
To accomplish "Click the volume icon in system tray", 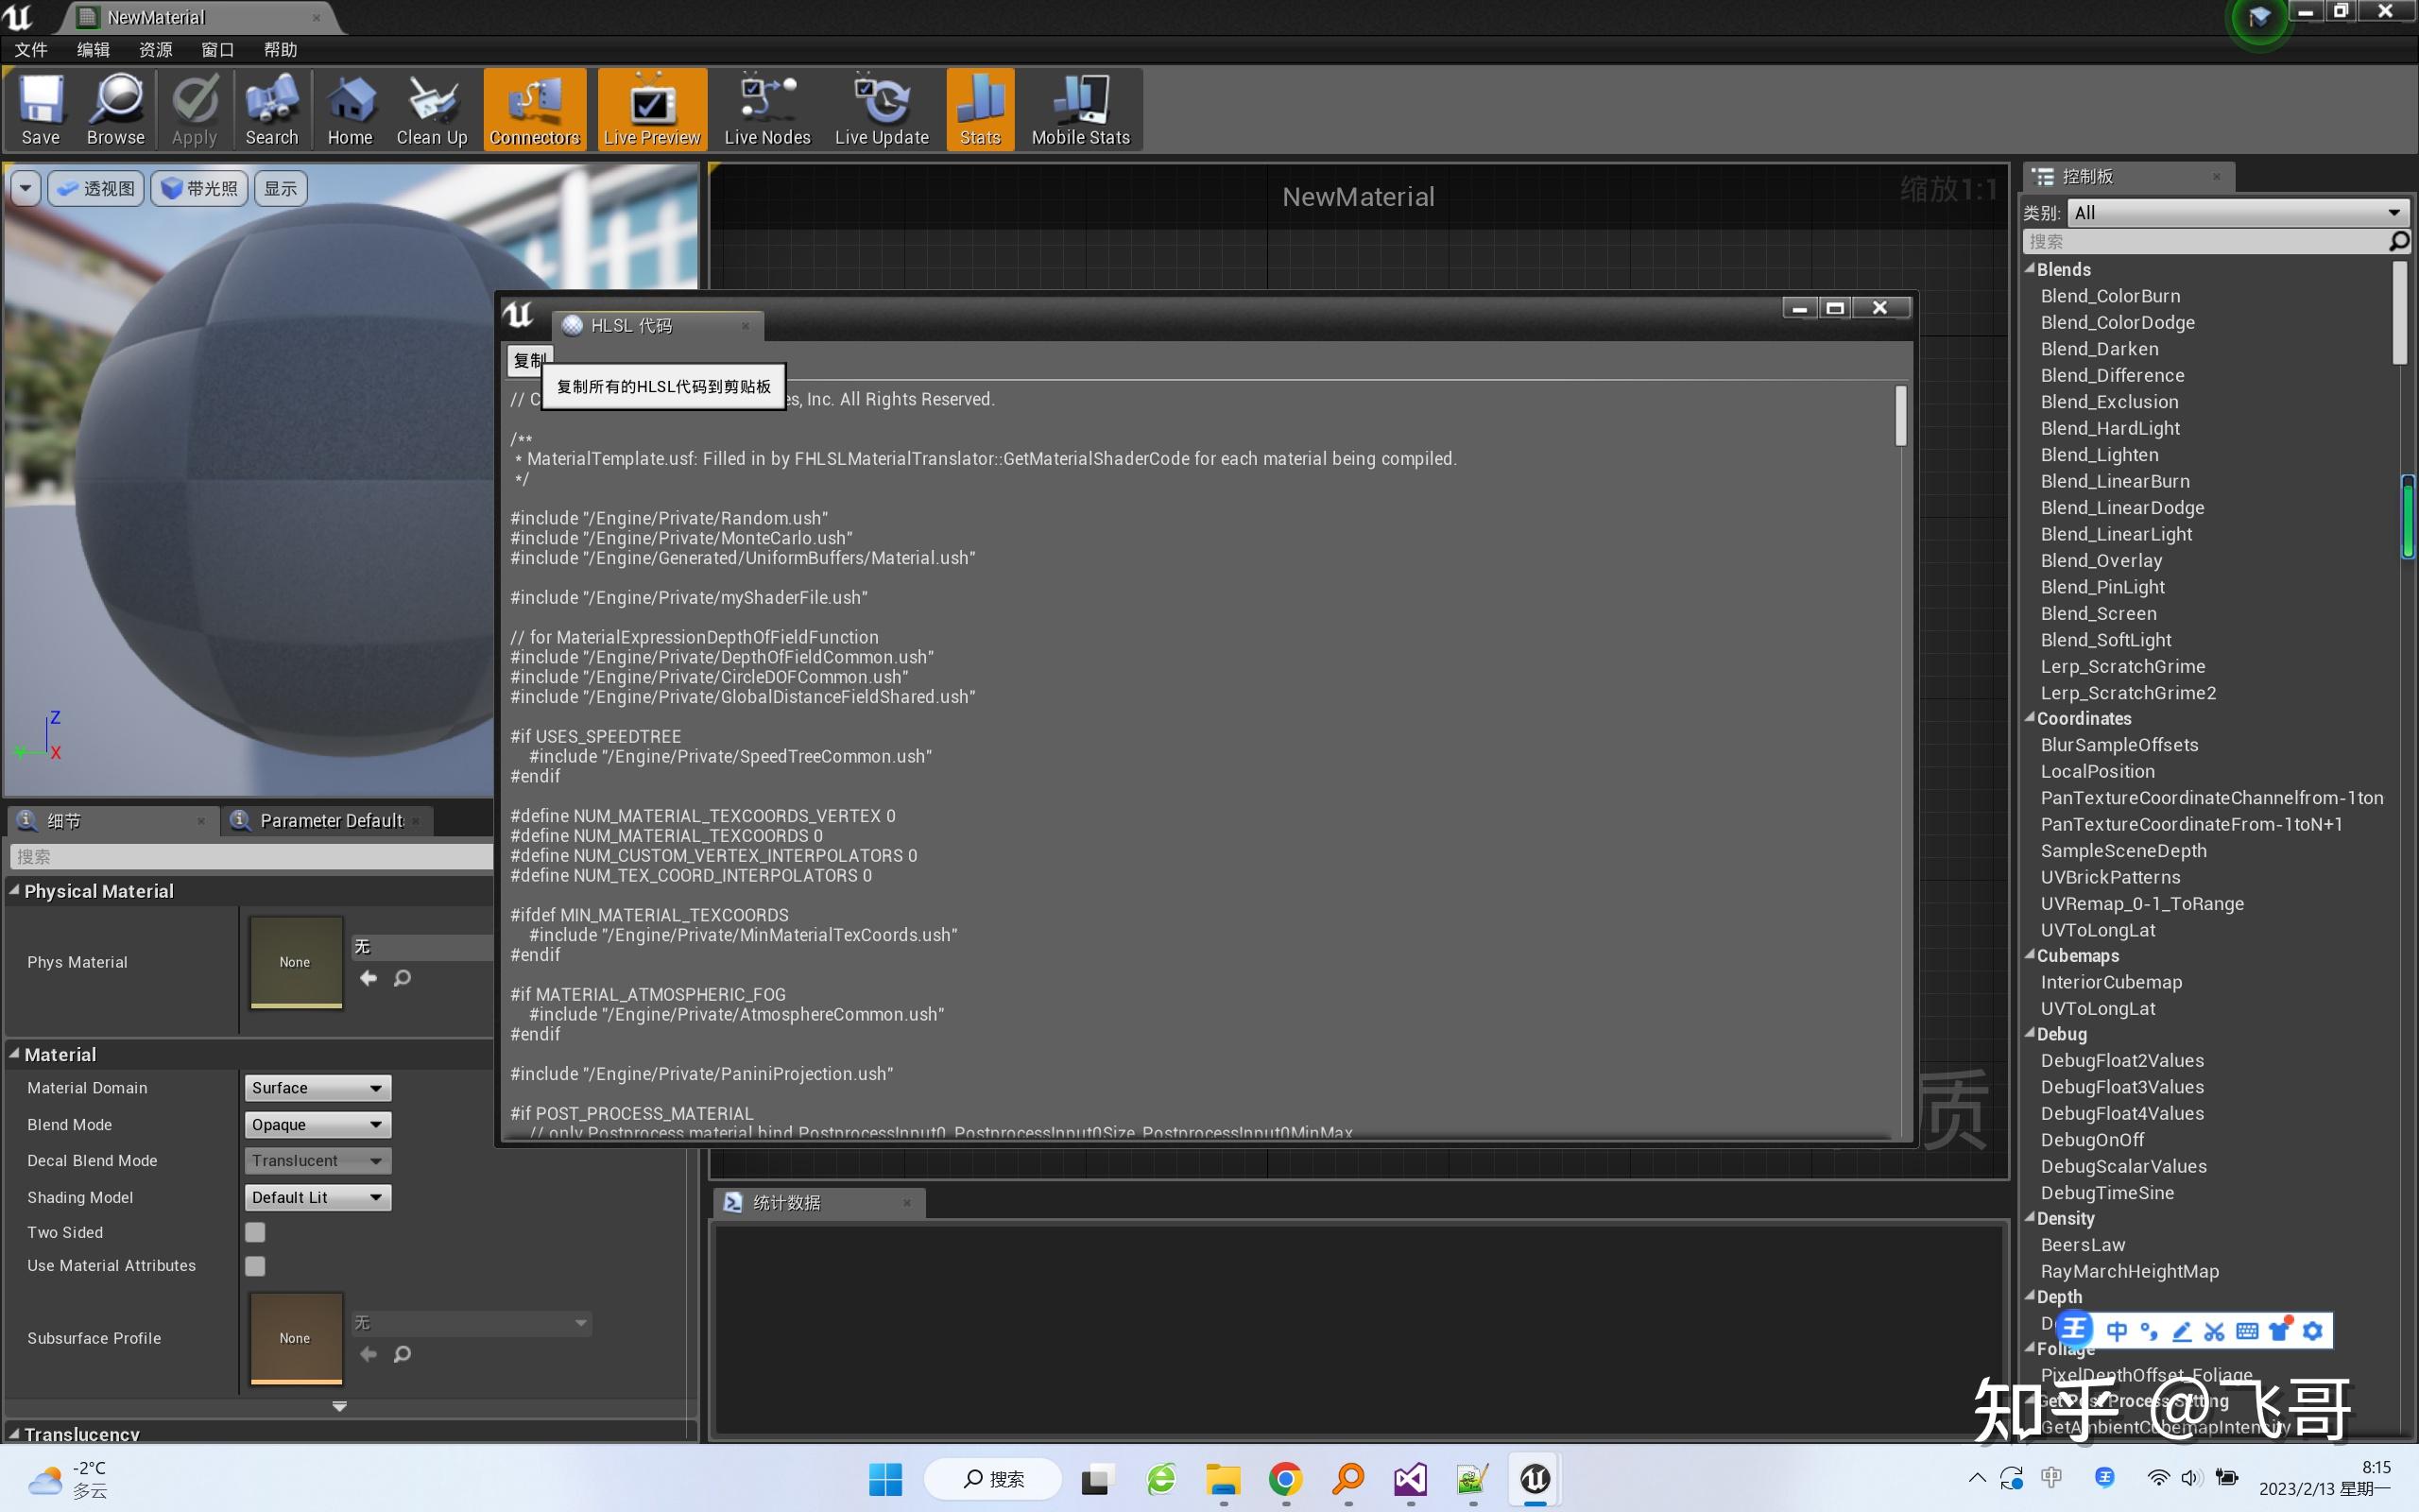I will click(2192, 1477).
